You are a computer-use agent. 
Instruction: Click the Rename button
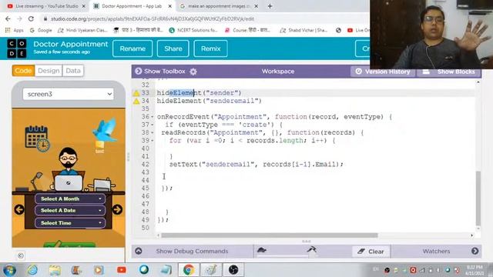click(x=132, y=48)
